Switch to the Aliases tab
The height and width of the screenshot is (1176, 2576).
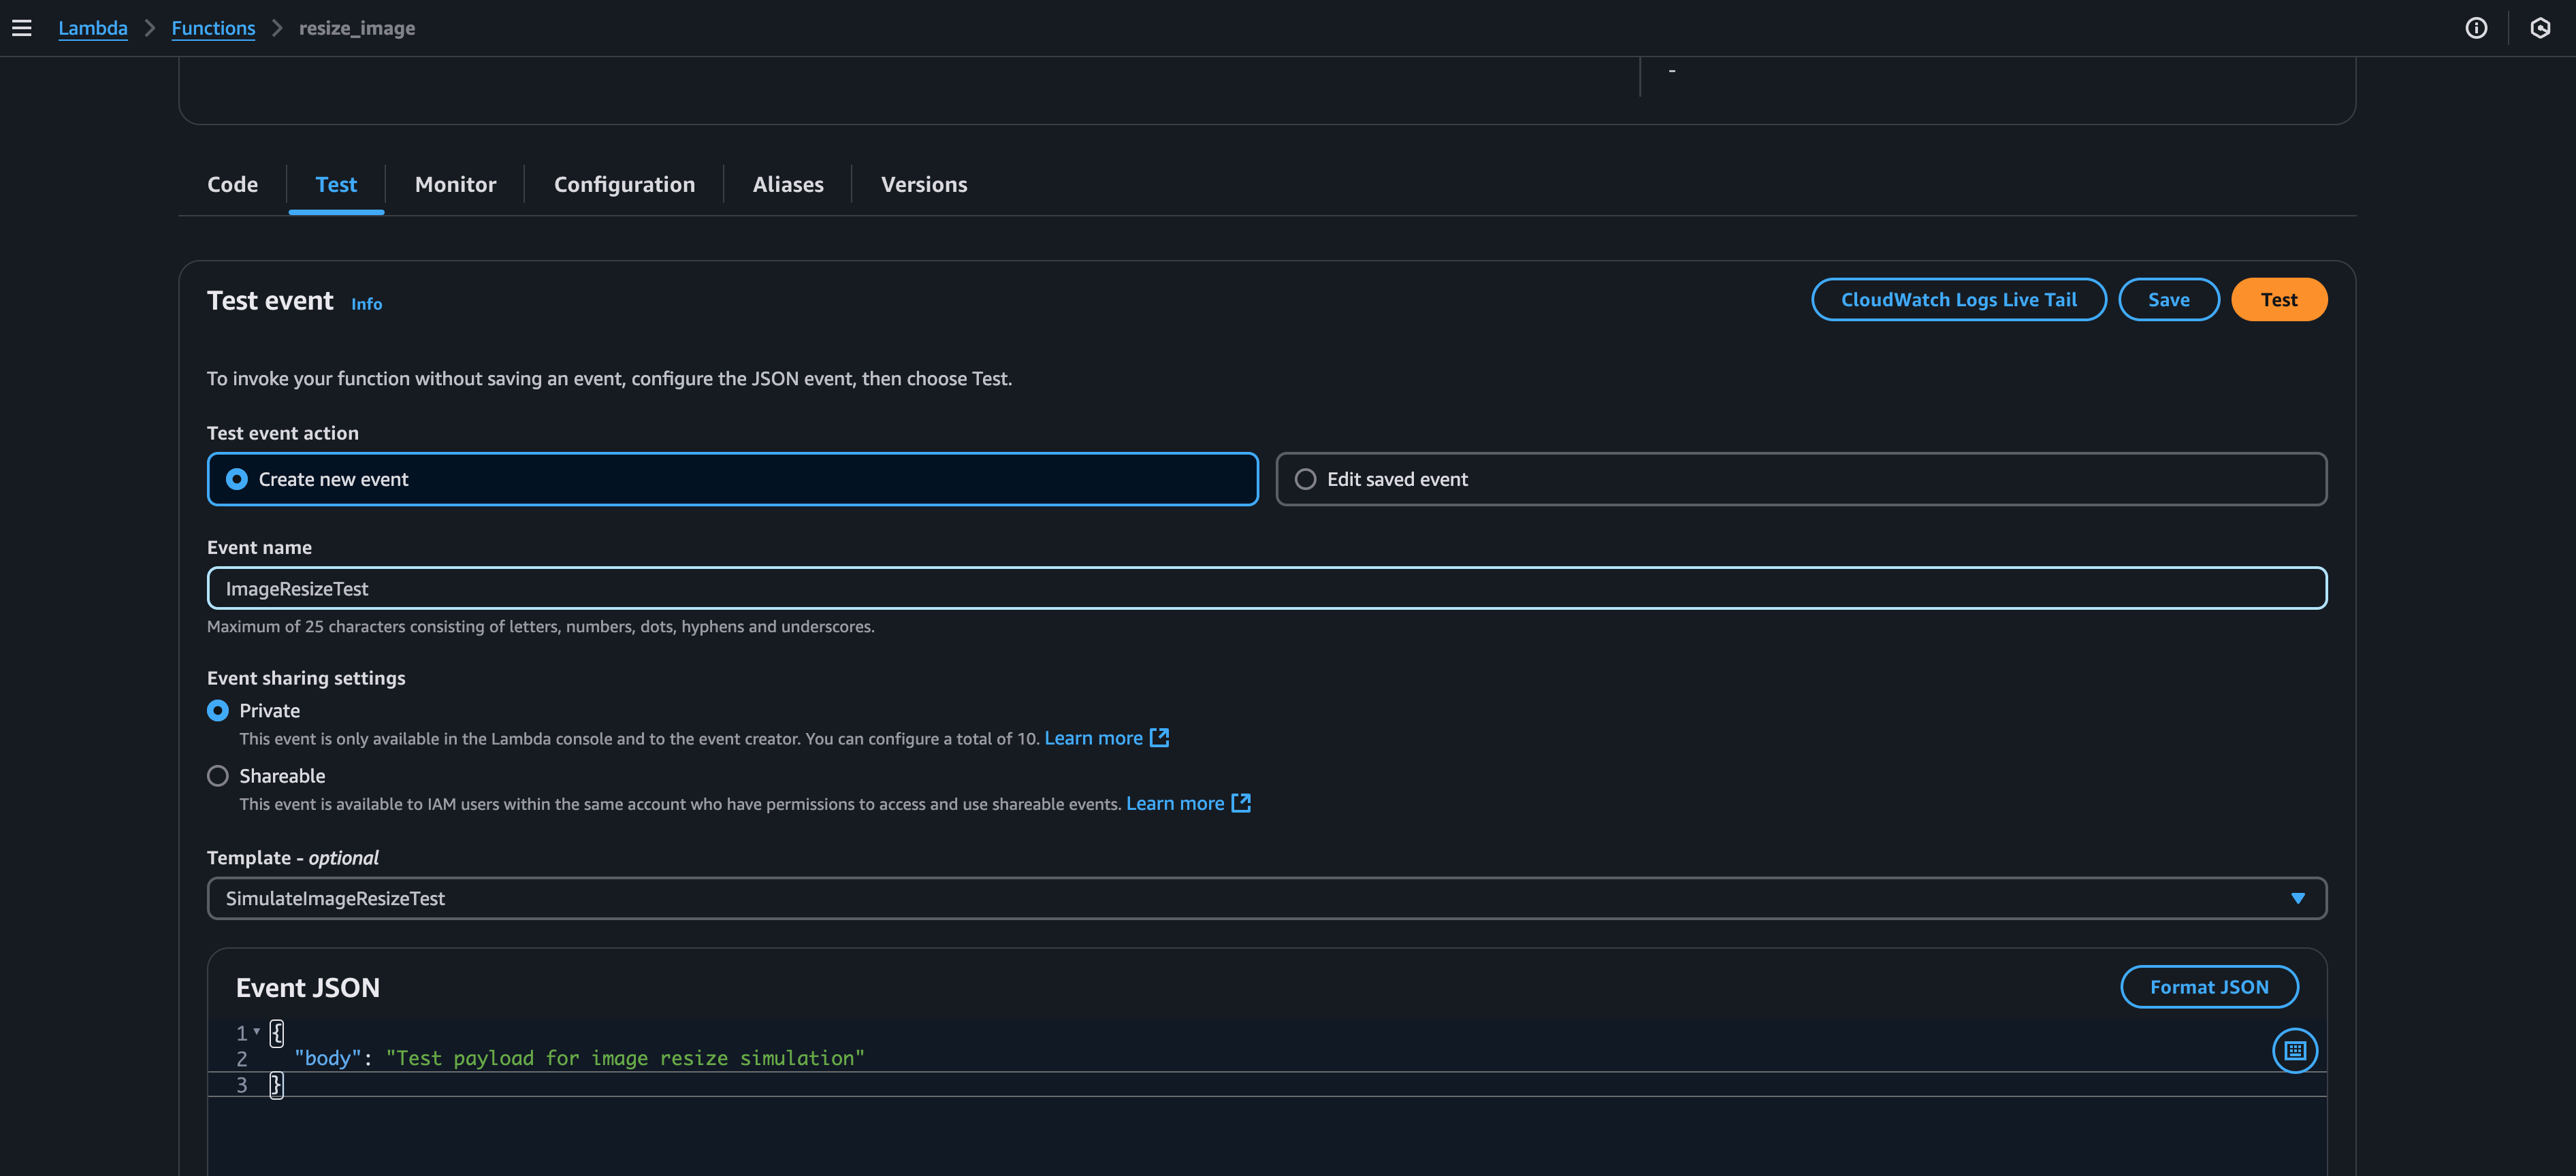point(788,184)
